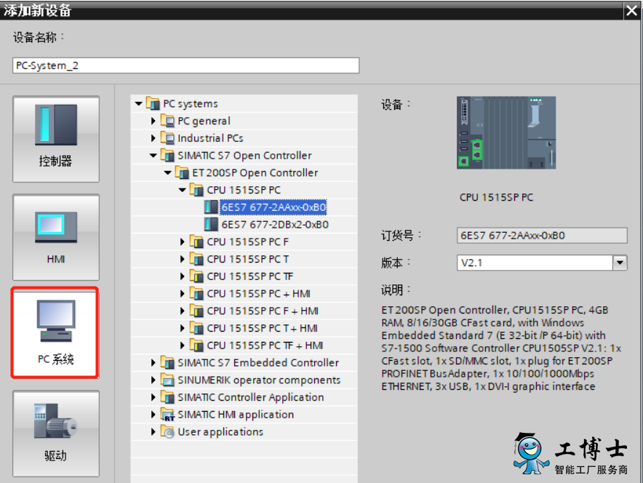The height and width of the screenshot is (483, 643).
Task: Select the PC 系统 category button
Action: point(55,332)
